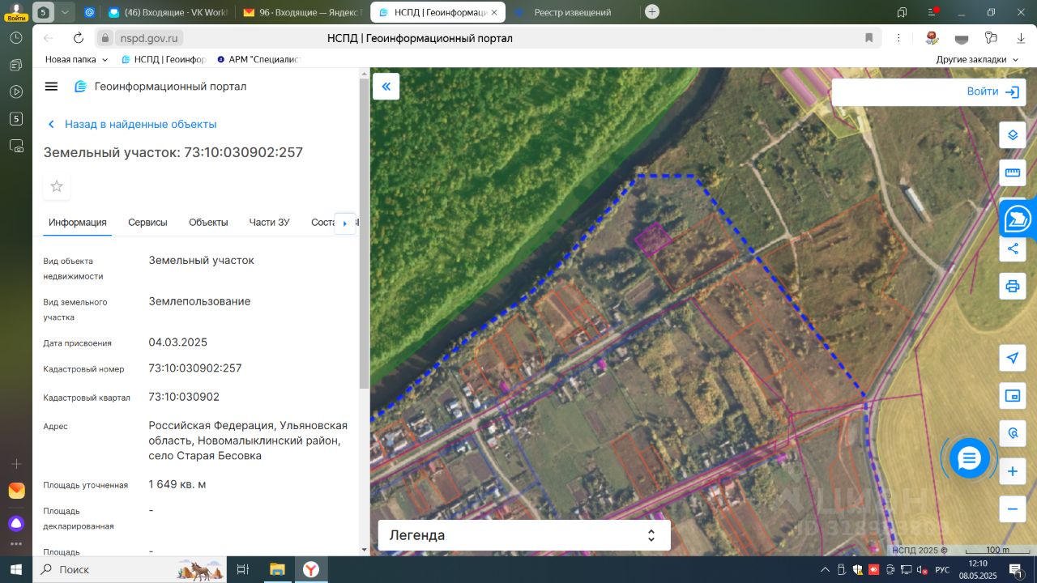Image resolution: width=1037 pixels, height=583 pixels.
Task: Collapse the info side panel with double-chevron button
Action: [386, 87]
